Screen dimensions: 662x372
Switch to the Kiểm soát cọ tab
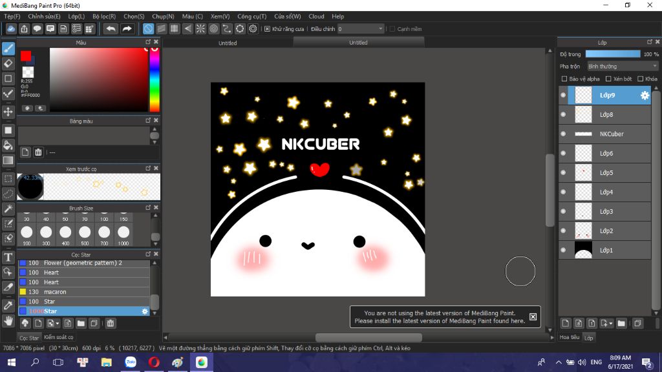[59, 337]
